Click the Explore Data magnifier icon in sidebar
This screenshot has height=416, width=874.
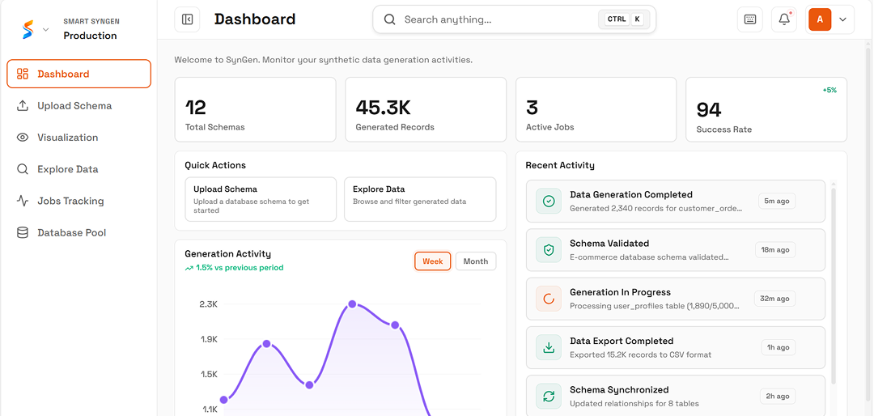point(23,169)
